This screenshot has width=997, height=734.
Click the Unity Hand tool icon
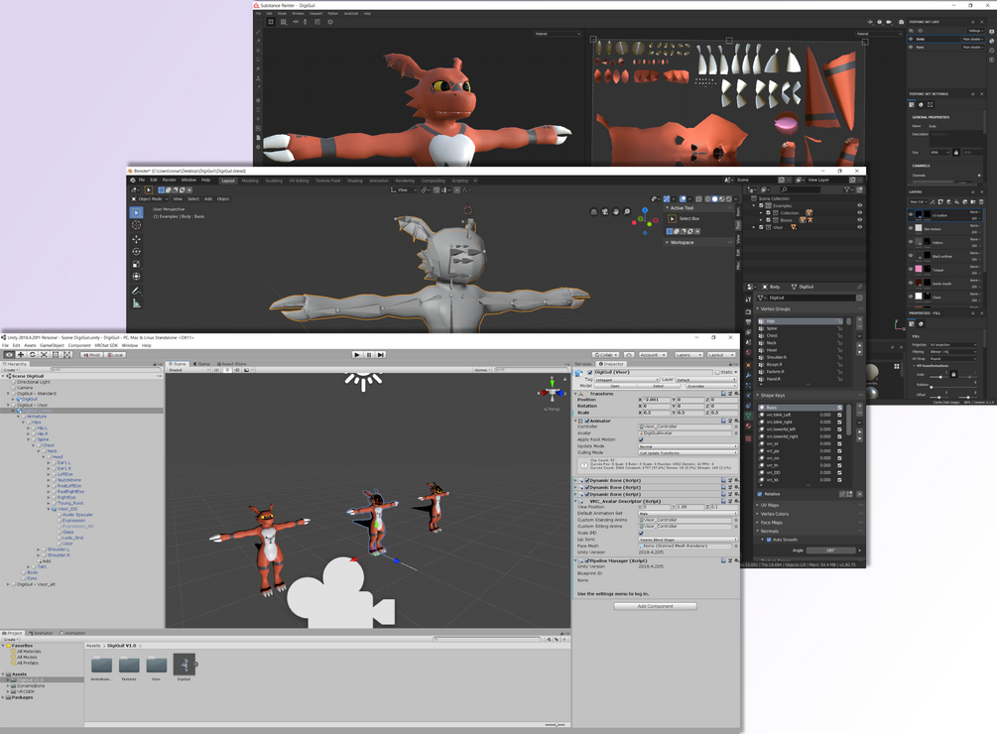click(9, 355)
